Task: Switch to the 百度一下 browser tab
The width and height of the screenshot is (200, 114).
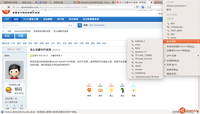Action: coord(57,2)
